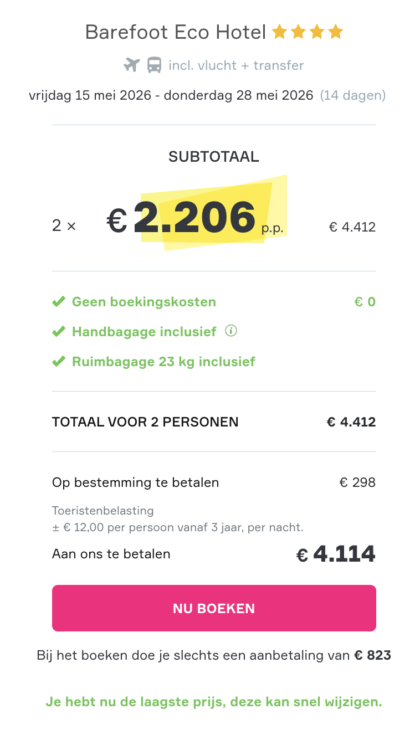Click the airplane flight icon

[131, 65]
